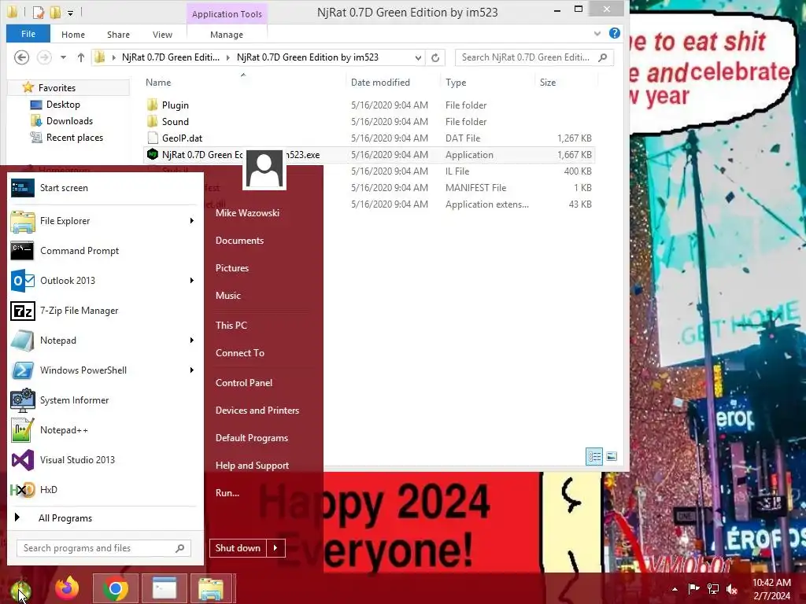Image resolution: width=806 pixels, height=604 pixels.
Task: Click Search programs and files box
Action: click(x=104, y=548)
